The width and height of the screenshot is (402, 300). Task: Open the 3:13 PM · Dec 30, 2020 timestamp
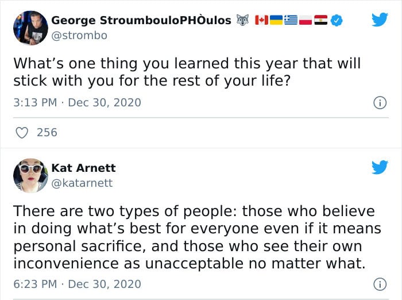click(77, 103)
